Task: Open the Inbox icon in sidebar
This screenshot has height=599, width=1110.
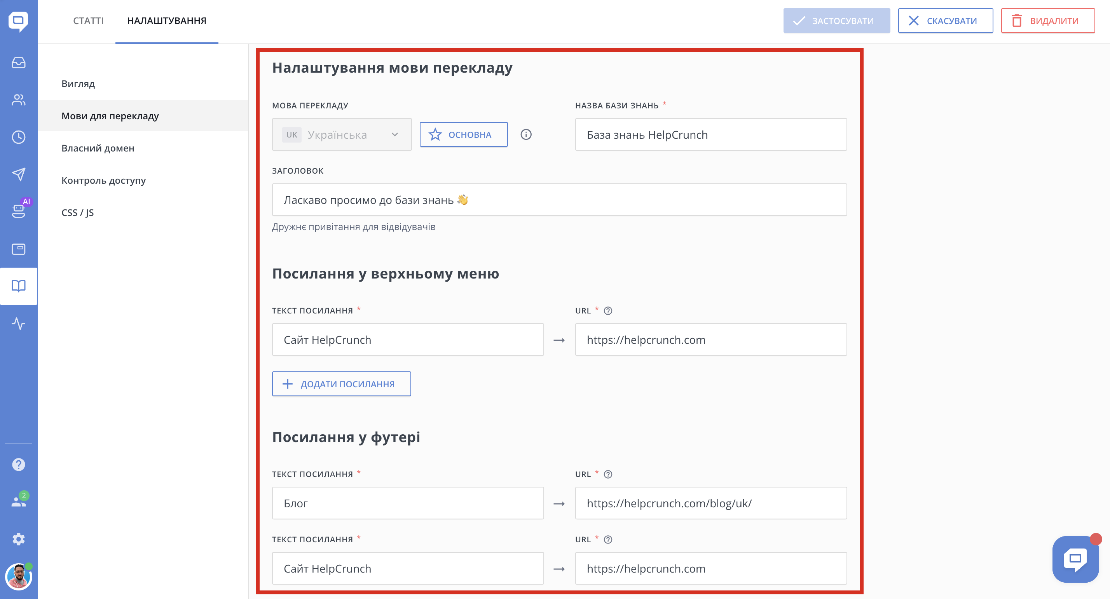Action: click(19, 63)
